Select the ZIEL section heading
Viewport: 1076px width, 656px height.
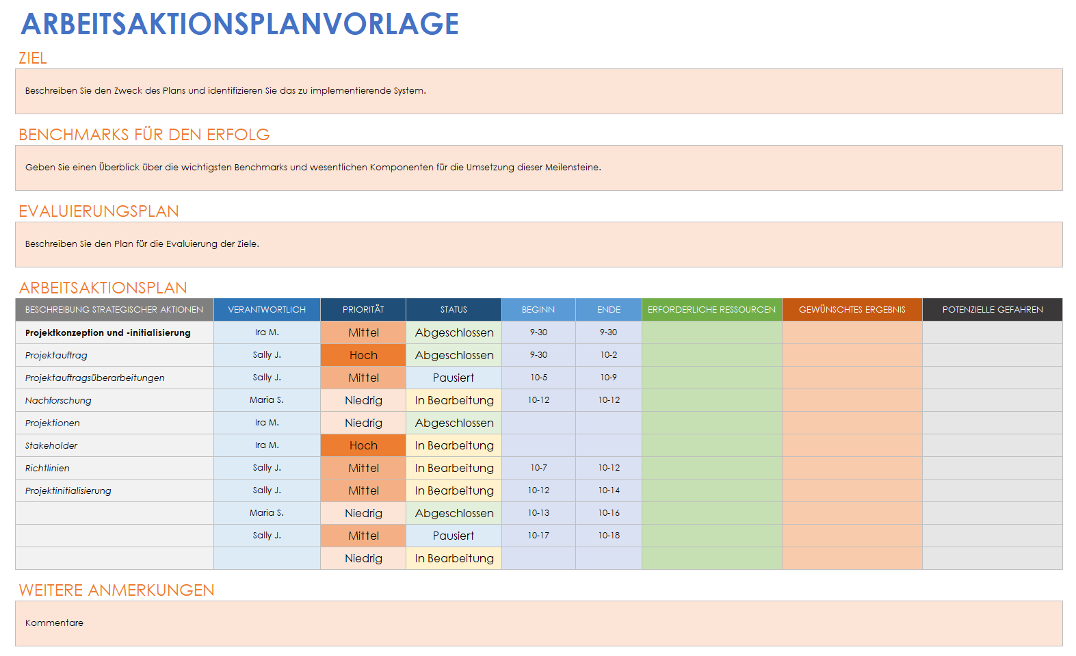tap(33, 58)
